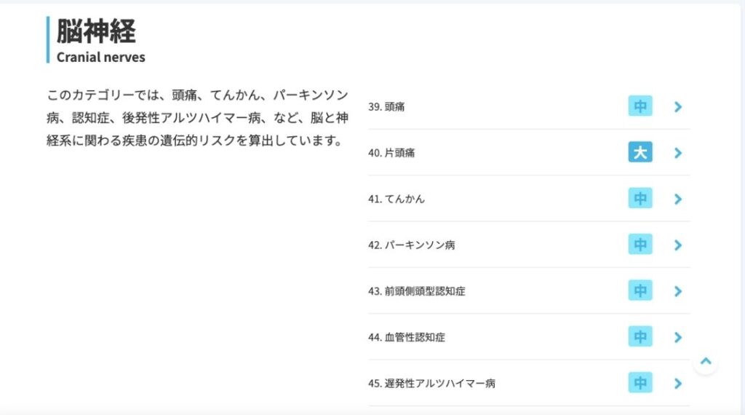
Task: Expand 45. 遅発性アルツハイマー病 with its chevron
Action: point(678,383)
